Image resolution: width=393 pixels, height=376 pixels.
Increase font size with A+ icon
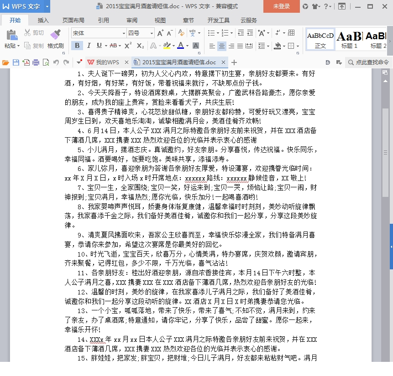point(160,33)
